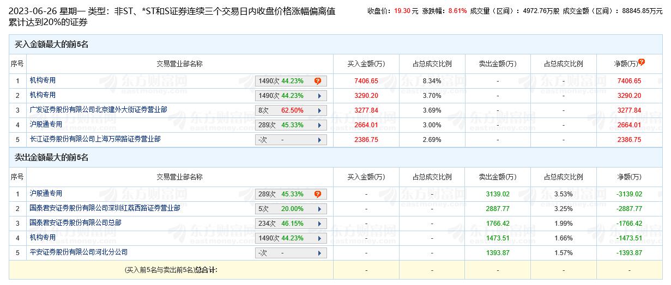Click the 3.53% share cell
671x285 pixels.
click(563, 194)
